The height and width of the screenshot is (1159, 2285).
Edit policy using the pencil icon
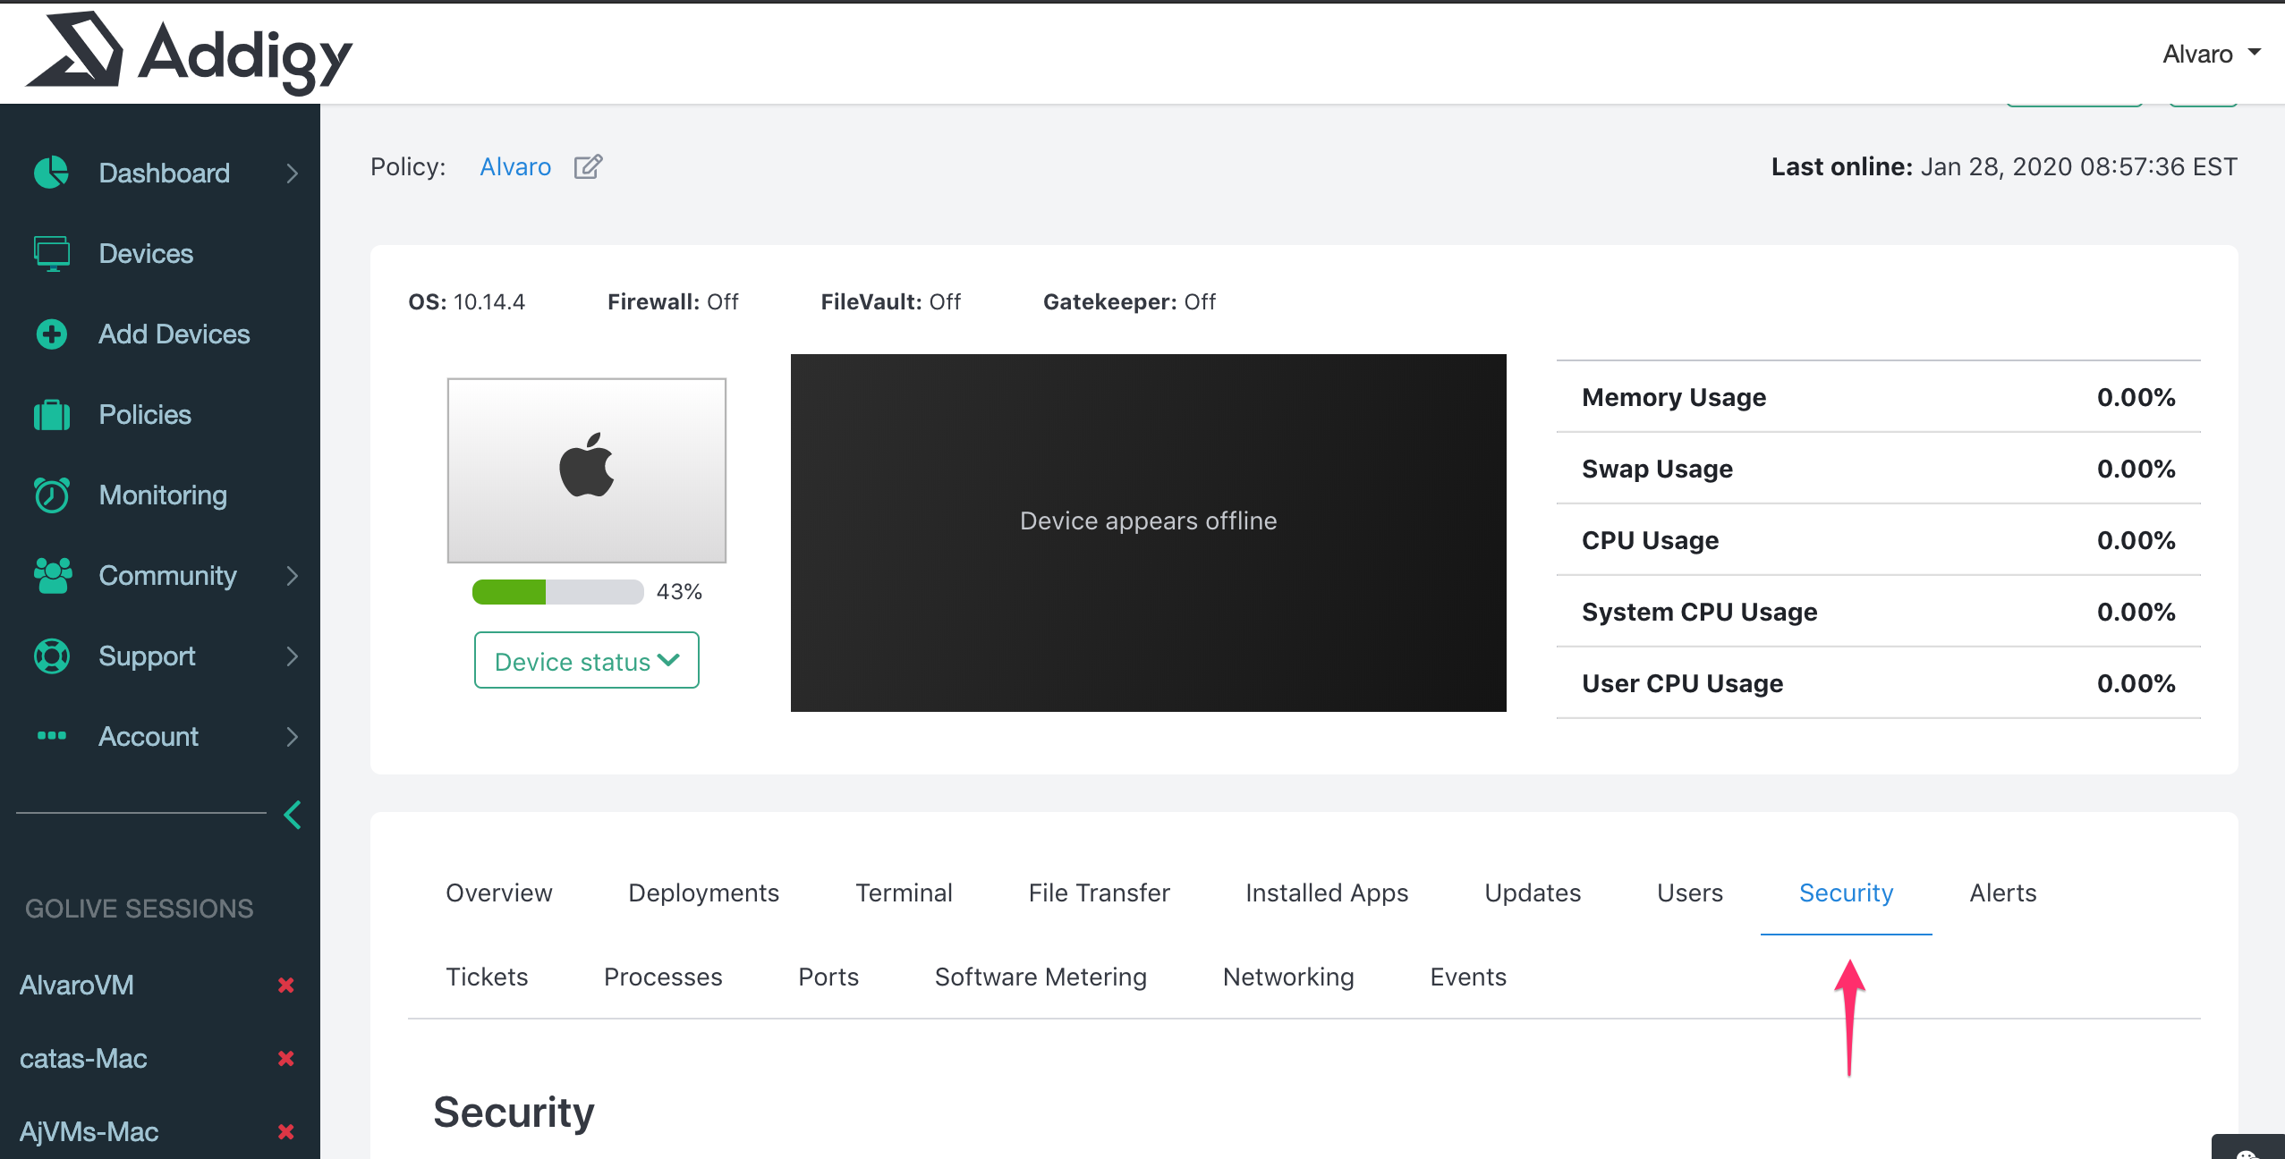pyautogui.click(x=588, y=166)
